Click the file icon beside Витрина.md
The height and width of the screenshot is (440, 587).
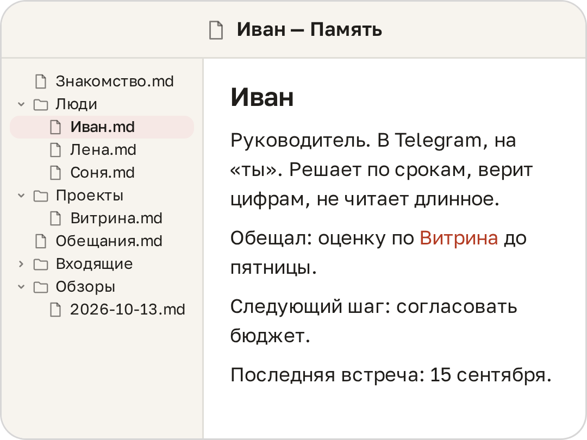pyautogui.click(x=55, y=218)
